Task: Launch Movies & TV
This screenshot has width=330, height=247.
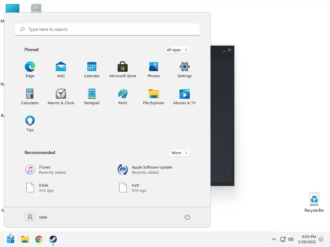Action: (x=185, y=96)
